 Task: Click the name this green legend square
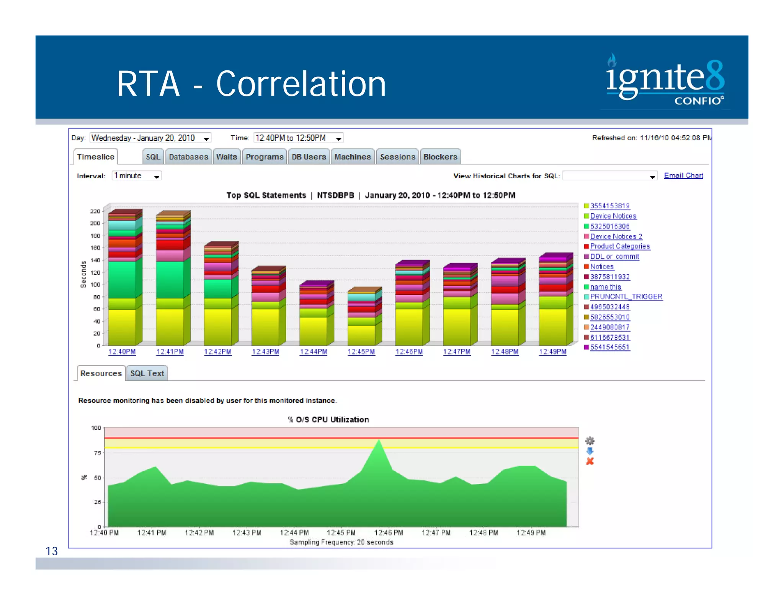point(586,287)
